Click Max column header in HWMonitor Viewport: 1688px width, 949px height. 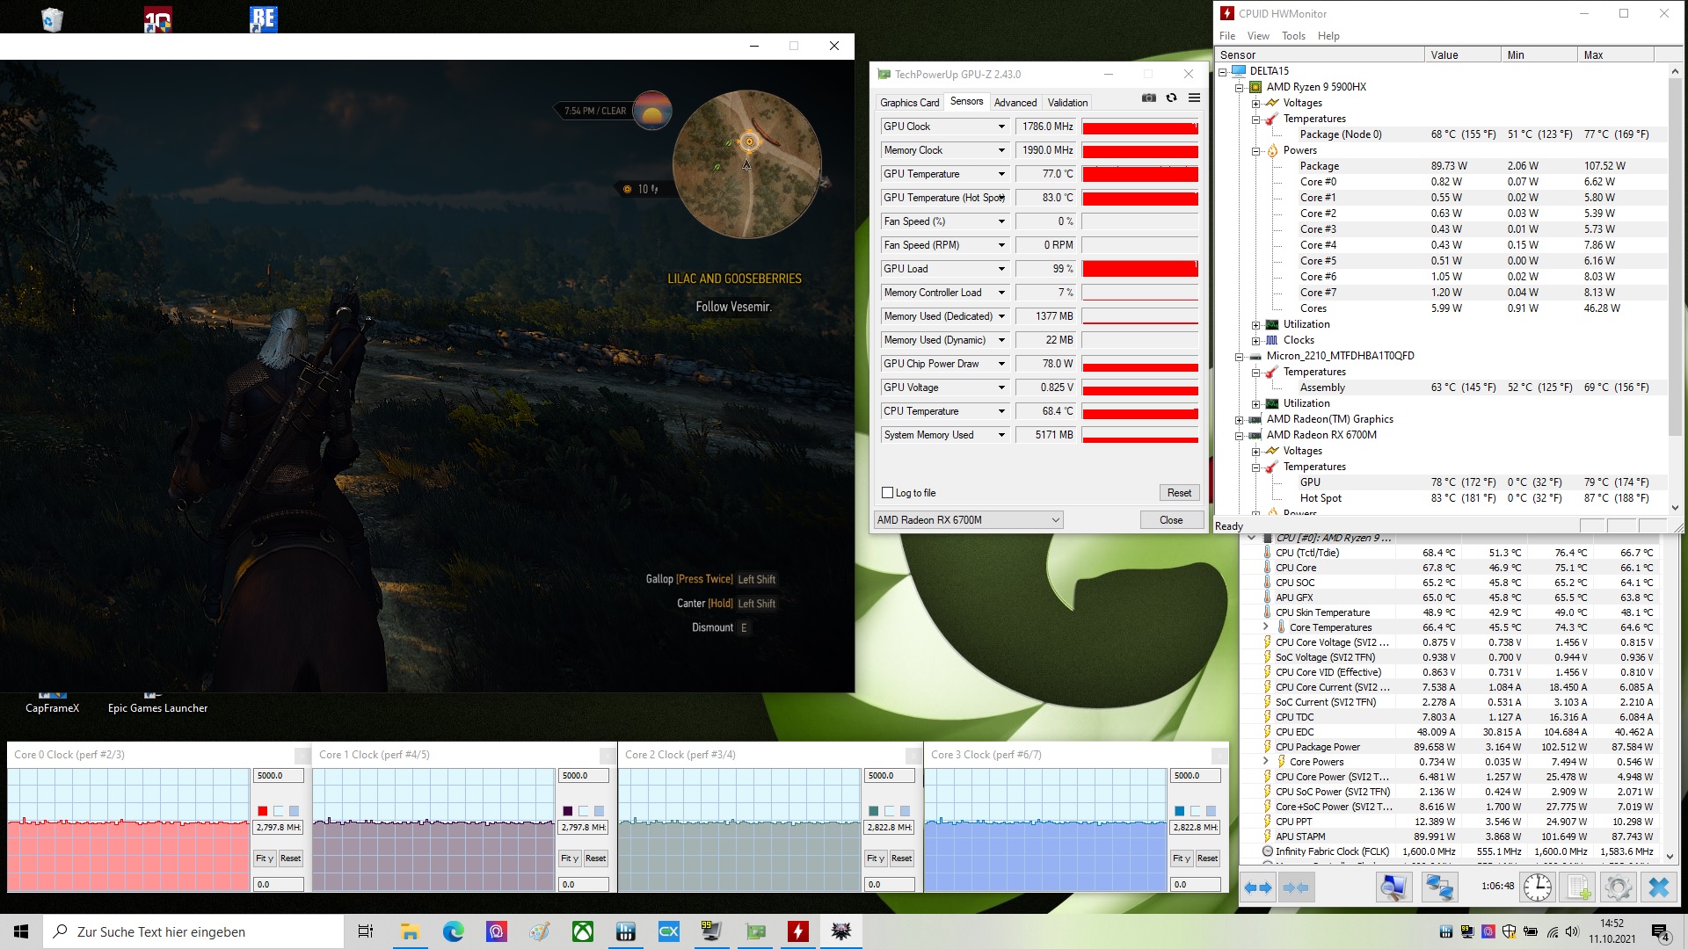(x=1615, y=54)
